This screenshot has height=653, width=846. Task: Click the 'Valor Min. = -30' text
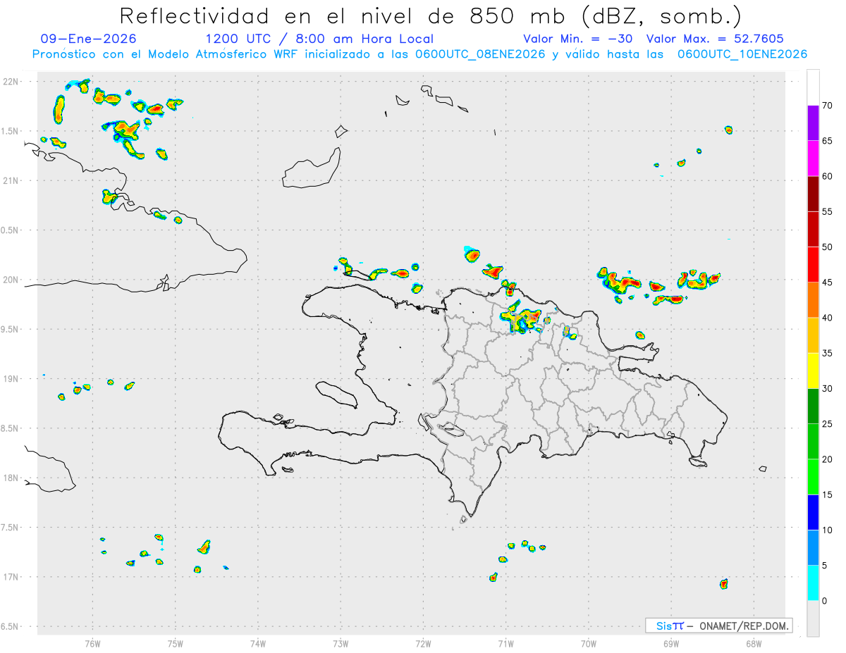pos(579,39)
